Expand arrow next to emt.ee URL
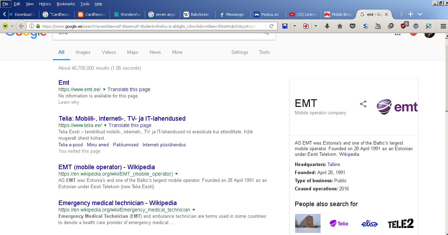The image size is (448, 235). 104,90
